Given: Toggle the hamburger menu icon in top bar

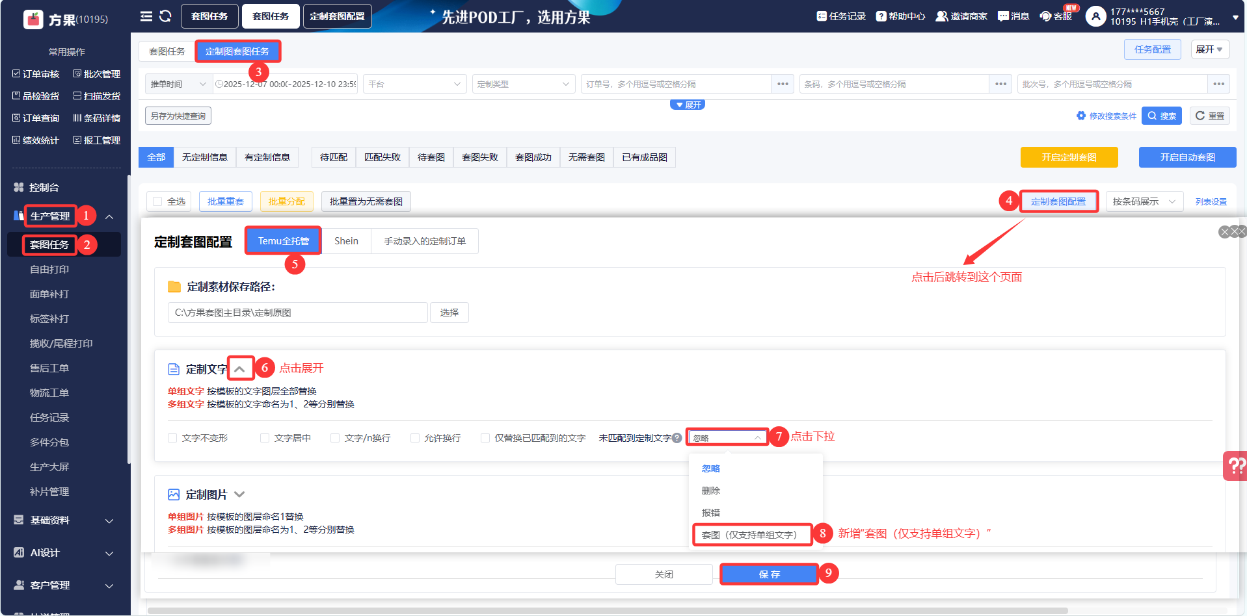Looking at the screenshot, I should [146, 16].
